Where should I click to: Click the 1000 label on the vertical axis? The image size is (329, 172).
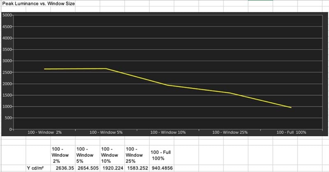8,107
